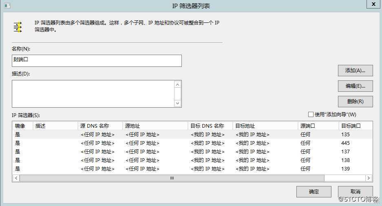Confirm with the 确定 button
Viewport: 382px width, 206px height.
[x=314, y=192]
